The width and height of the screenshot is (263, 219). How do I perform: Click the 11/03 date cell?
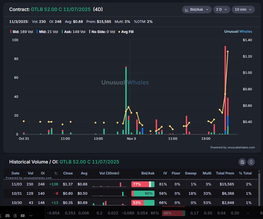tap(16, 184)
